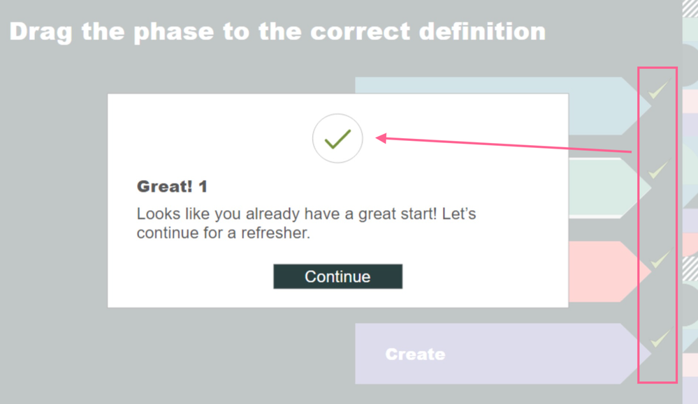Viewport: 698px width, 404px height.
Task: Click the checkmark beside the pink phase arrow
Action: 660,260
